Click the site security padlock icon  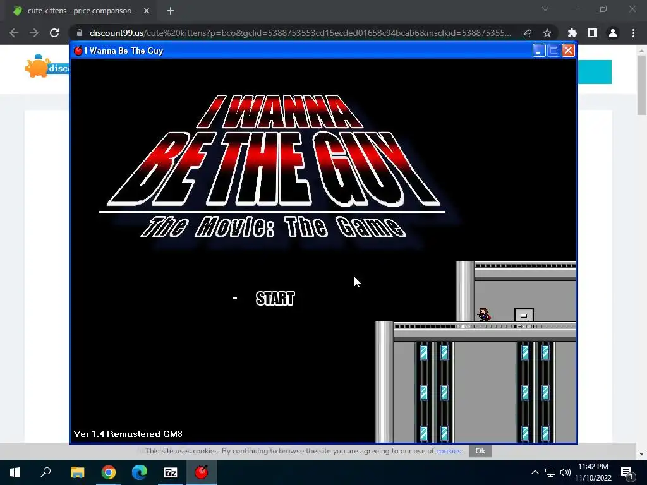point(80,33)
